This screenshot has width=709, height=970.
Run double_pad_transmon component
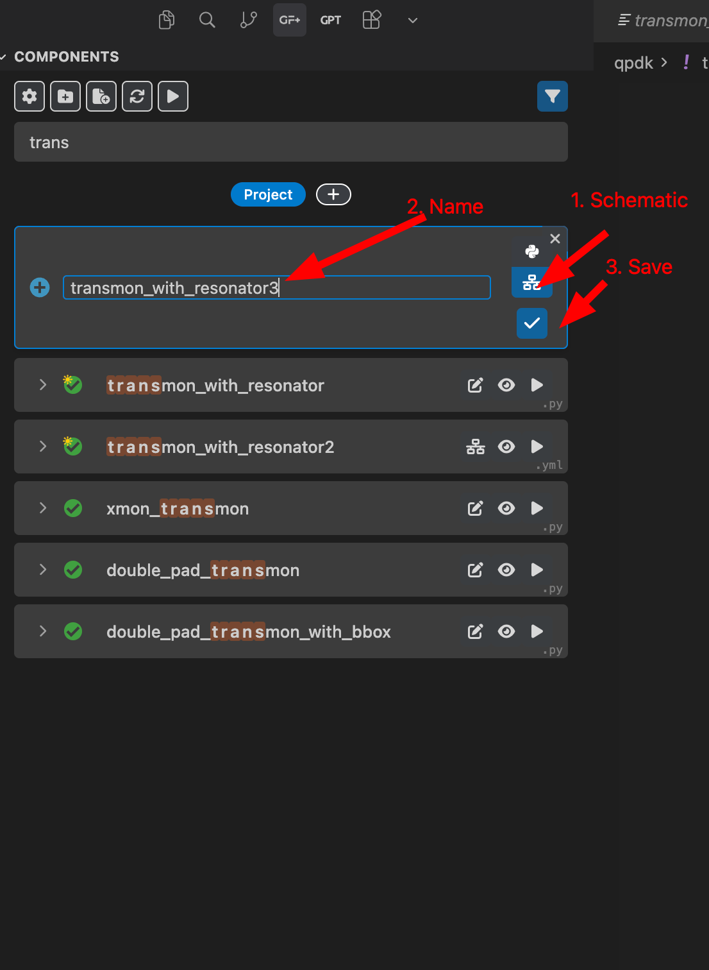[x=537, y=570]
